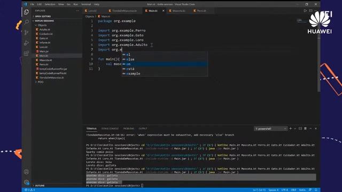The width and height of the screenshot is (342, 192).
Task: Switch to the Debug Console panel tab
Action: [110, 129]
